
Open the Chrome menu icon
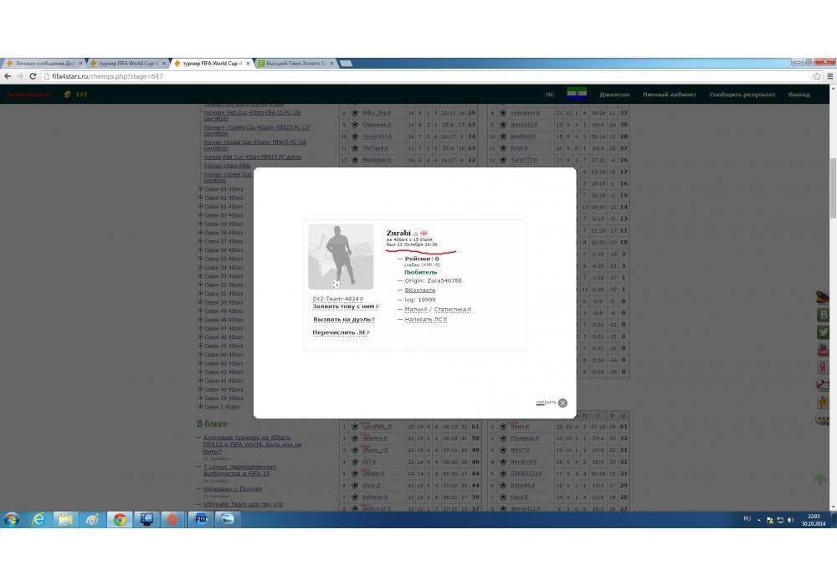(x=830, y=76)
